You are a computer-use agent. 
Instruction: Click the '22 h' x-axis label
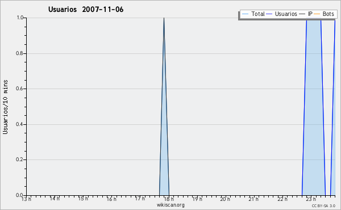pyautogui.click(x=282, y=199)
